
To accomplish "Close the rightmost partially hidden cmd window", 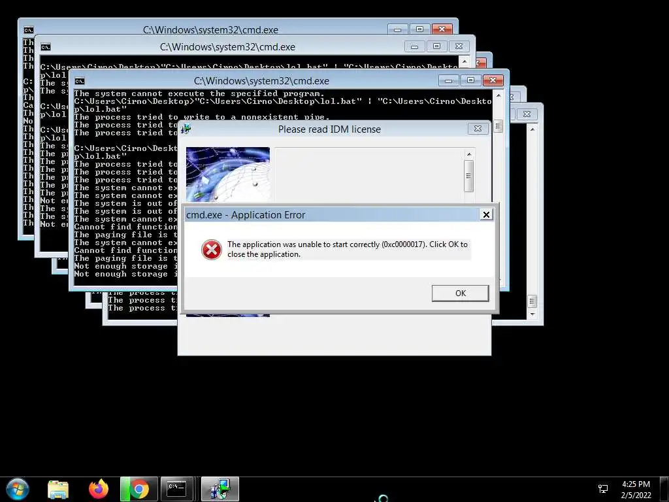I will 527,114.
